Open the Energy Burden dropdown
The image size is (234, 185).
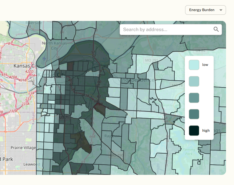205,10
